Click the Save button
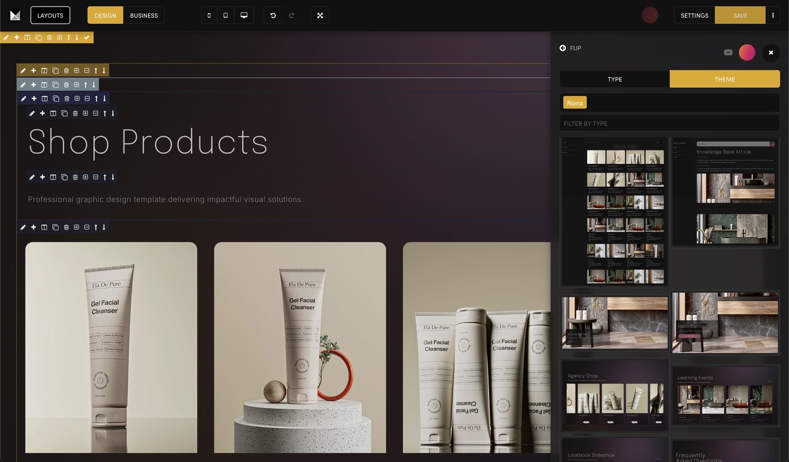This screenshot has width=789, height=462. pos(740,15)
